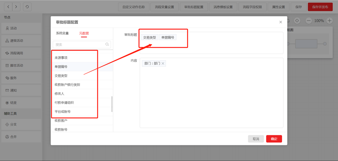Click the metadata list vertical scrollbar

click(x=112, y=104)
